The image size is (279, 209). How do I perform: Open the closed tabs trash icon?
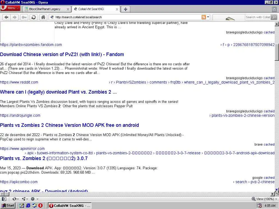[x=274, y=9]
